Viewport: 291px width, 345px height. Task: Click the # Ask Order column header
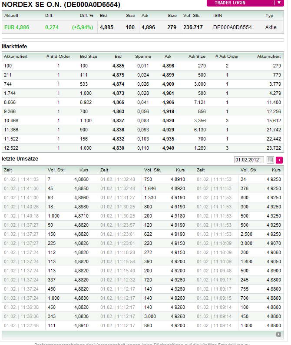(227, 56)
